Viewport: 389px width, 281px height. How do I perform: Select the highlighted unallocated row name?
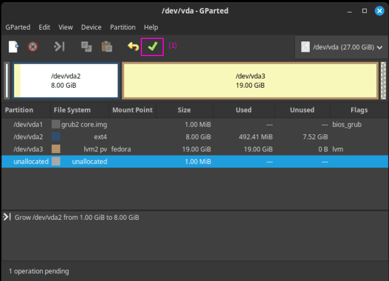click(x=31, y=162)
